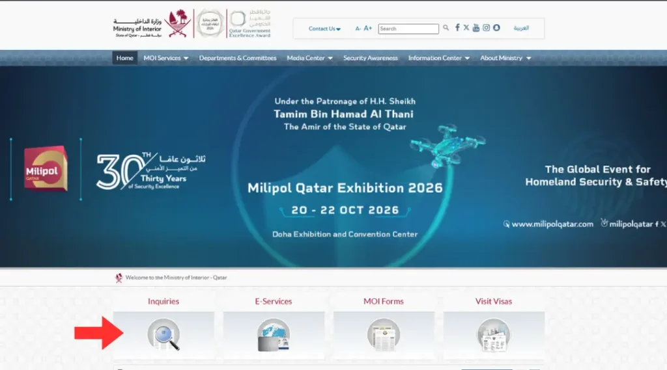Open the Facebook page icon

457,27
